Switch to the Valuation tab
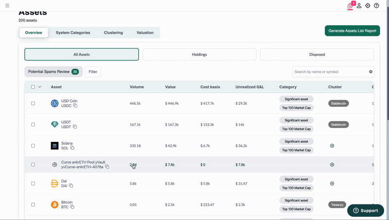The width and height of the screenshot is (389, 220). click(x=145, y=33)
